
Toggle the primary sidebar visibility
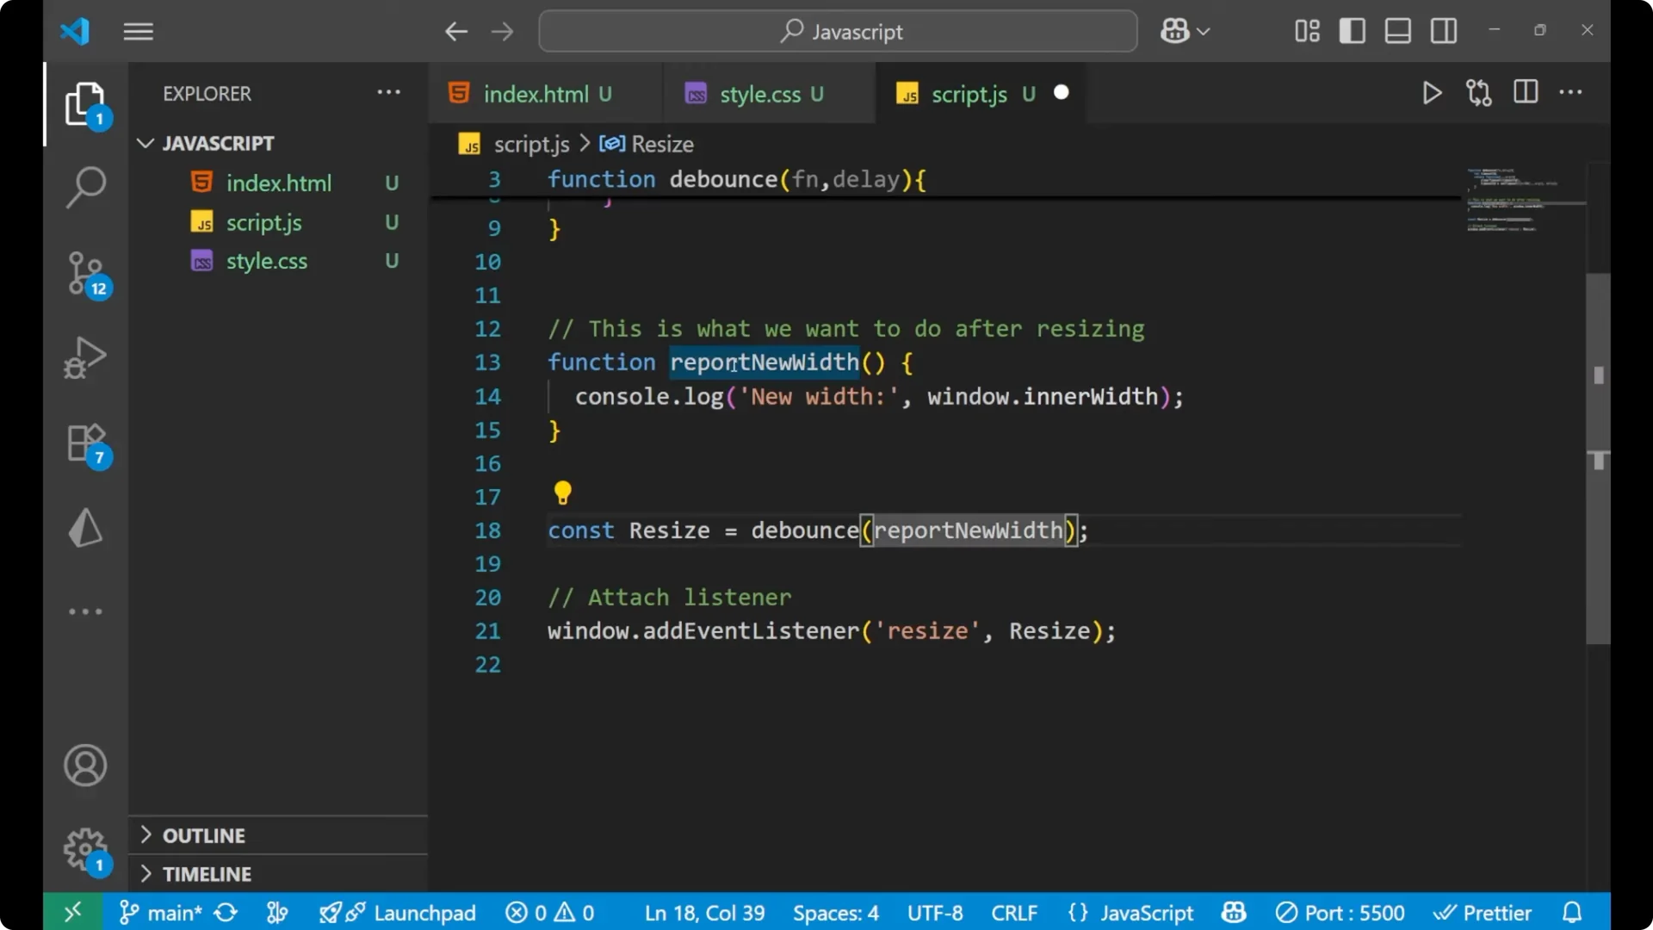click(1352, 30)
